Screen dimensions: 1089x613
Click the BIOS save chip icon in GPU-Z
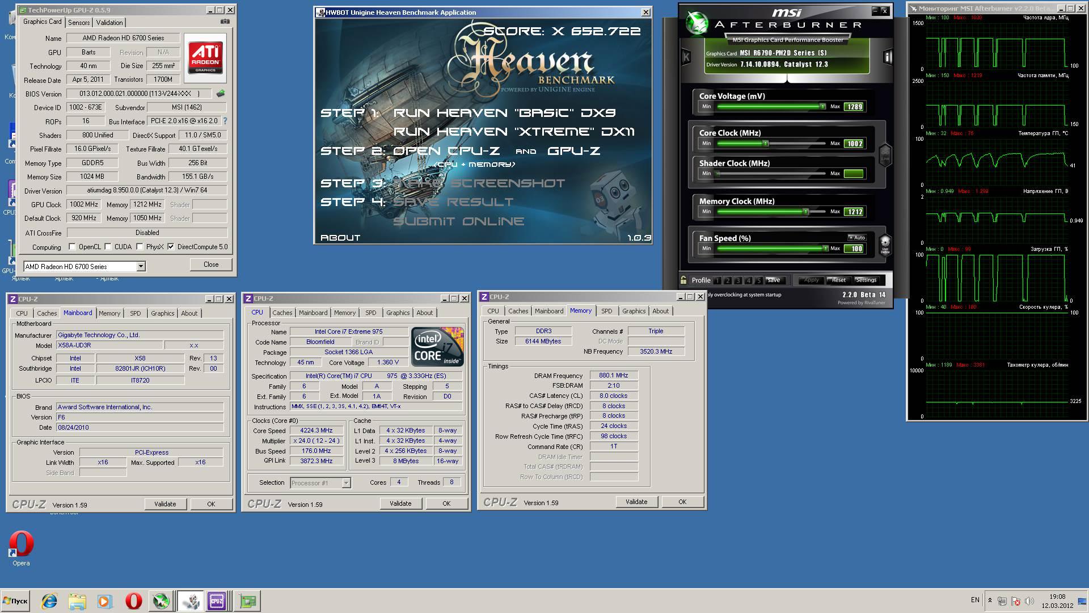pos(221,93)
